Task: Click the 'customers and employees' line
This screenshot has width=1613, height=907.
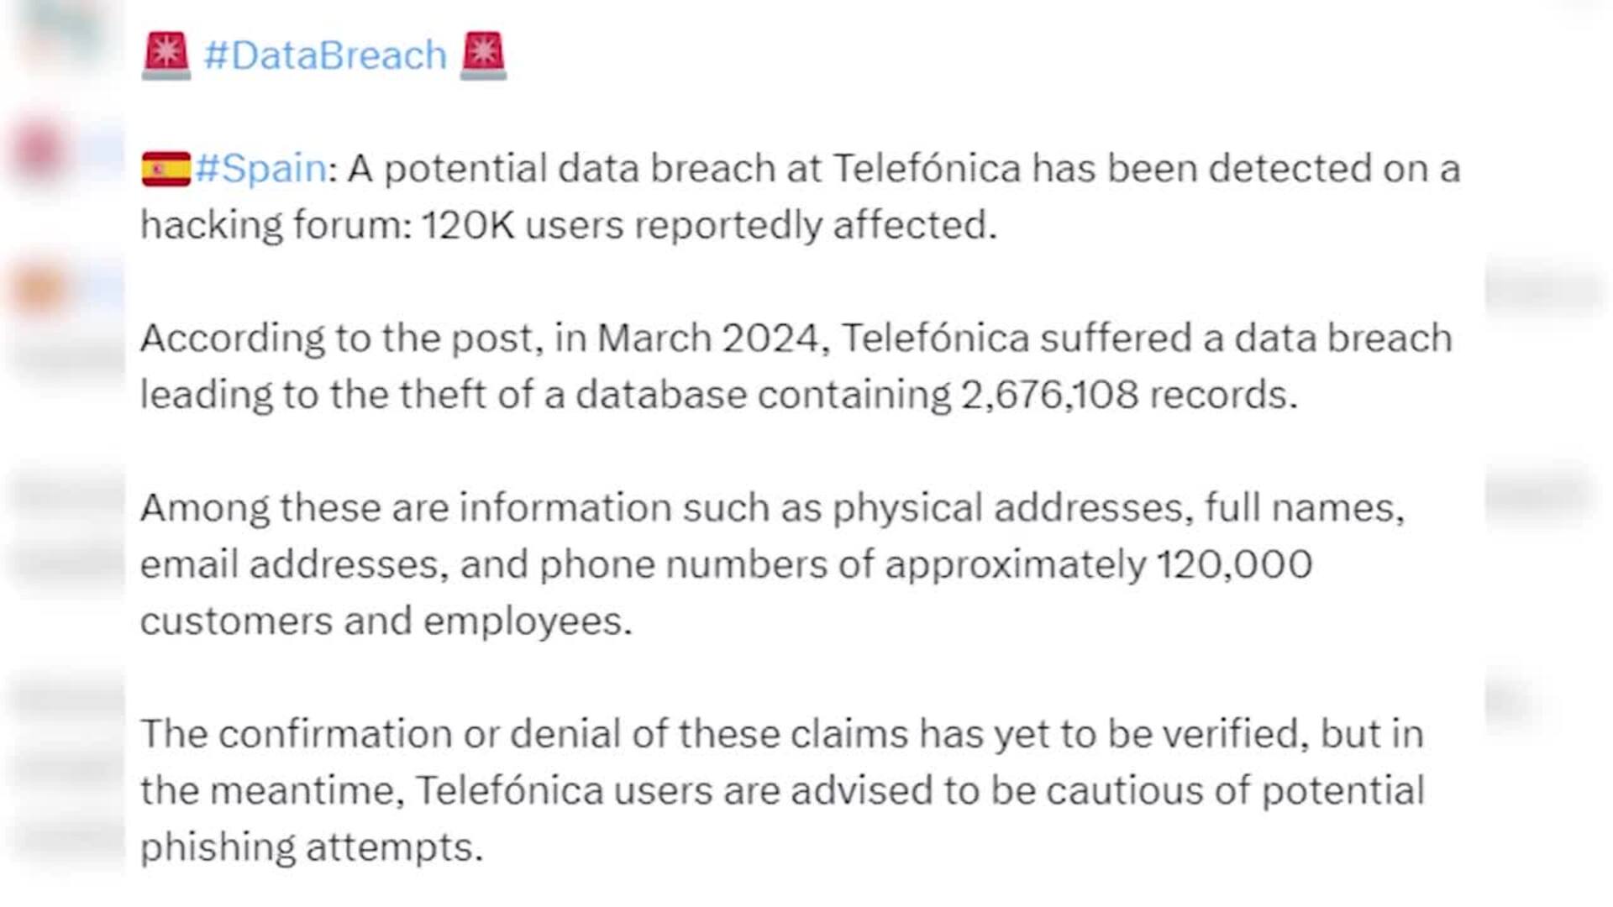Action: tap(386, 621)
